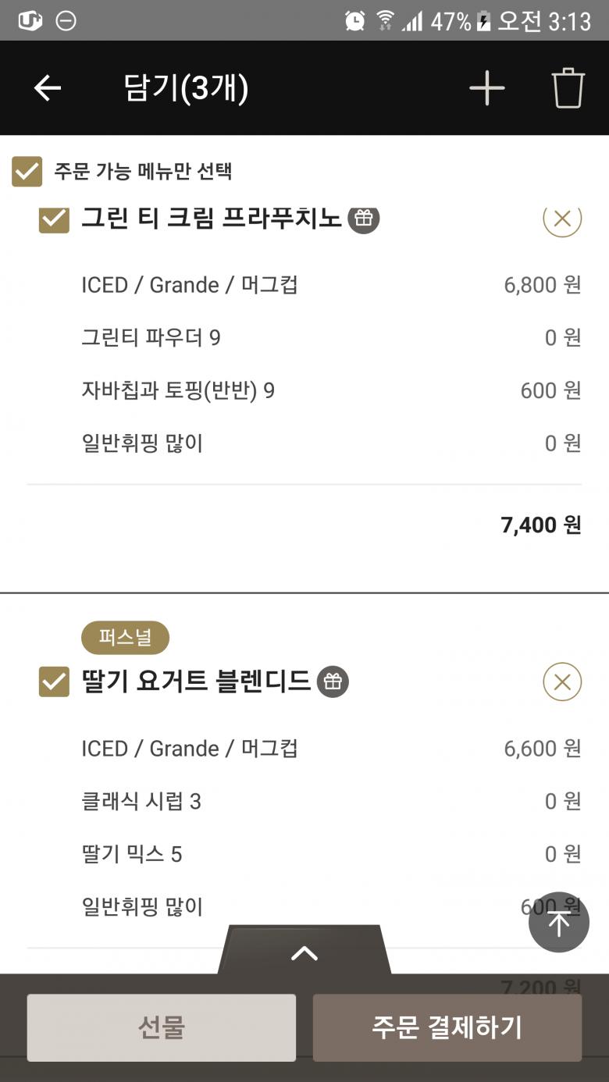Uncheck the 그린 티 크림 프라푸치노 checkbox
The width and height of the screenshot is (609, 1082).
click(54, 219)
